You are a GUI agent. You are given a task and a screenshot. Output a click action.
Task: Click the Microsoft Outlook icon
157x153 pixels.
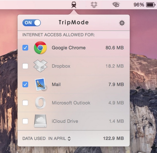(40, 103)
